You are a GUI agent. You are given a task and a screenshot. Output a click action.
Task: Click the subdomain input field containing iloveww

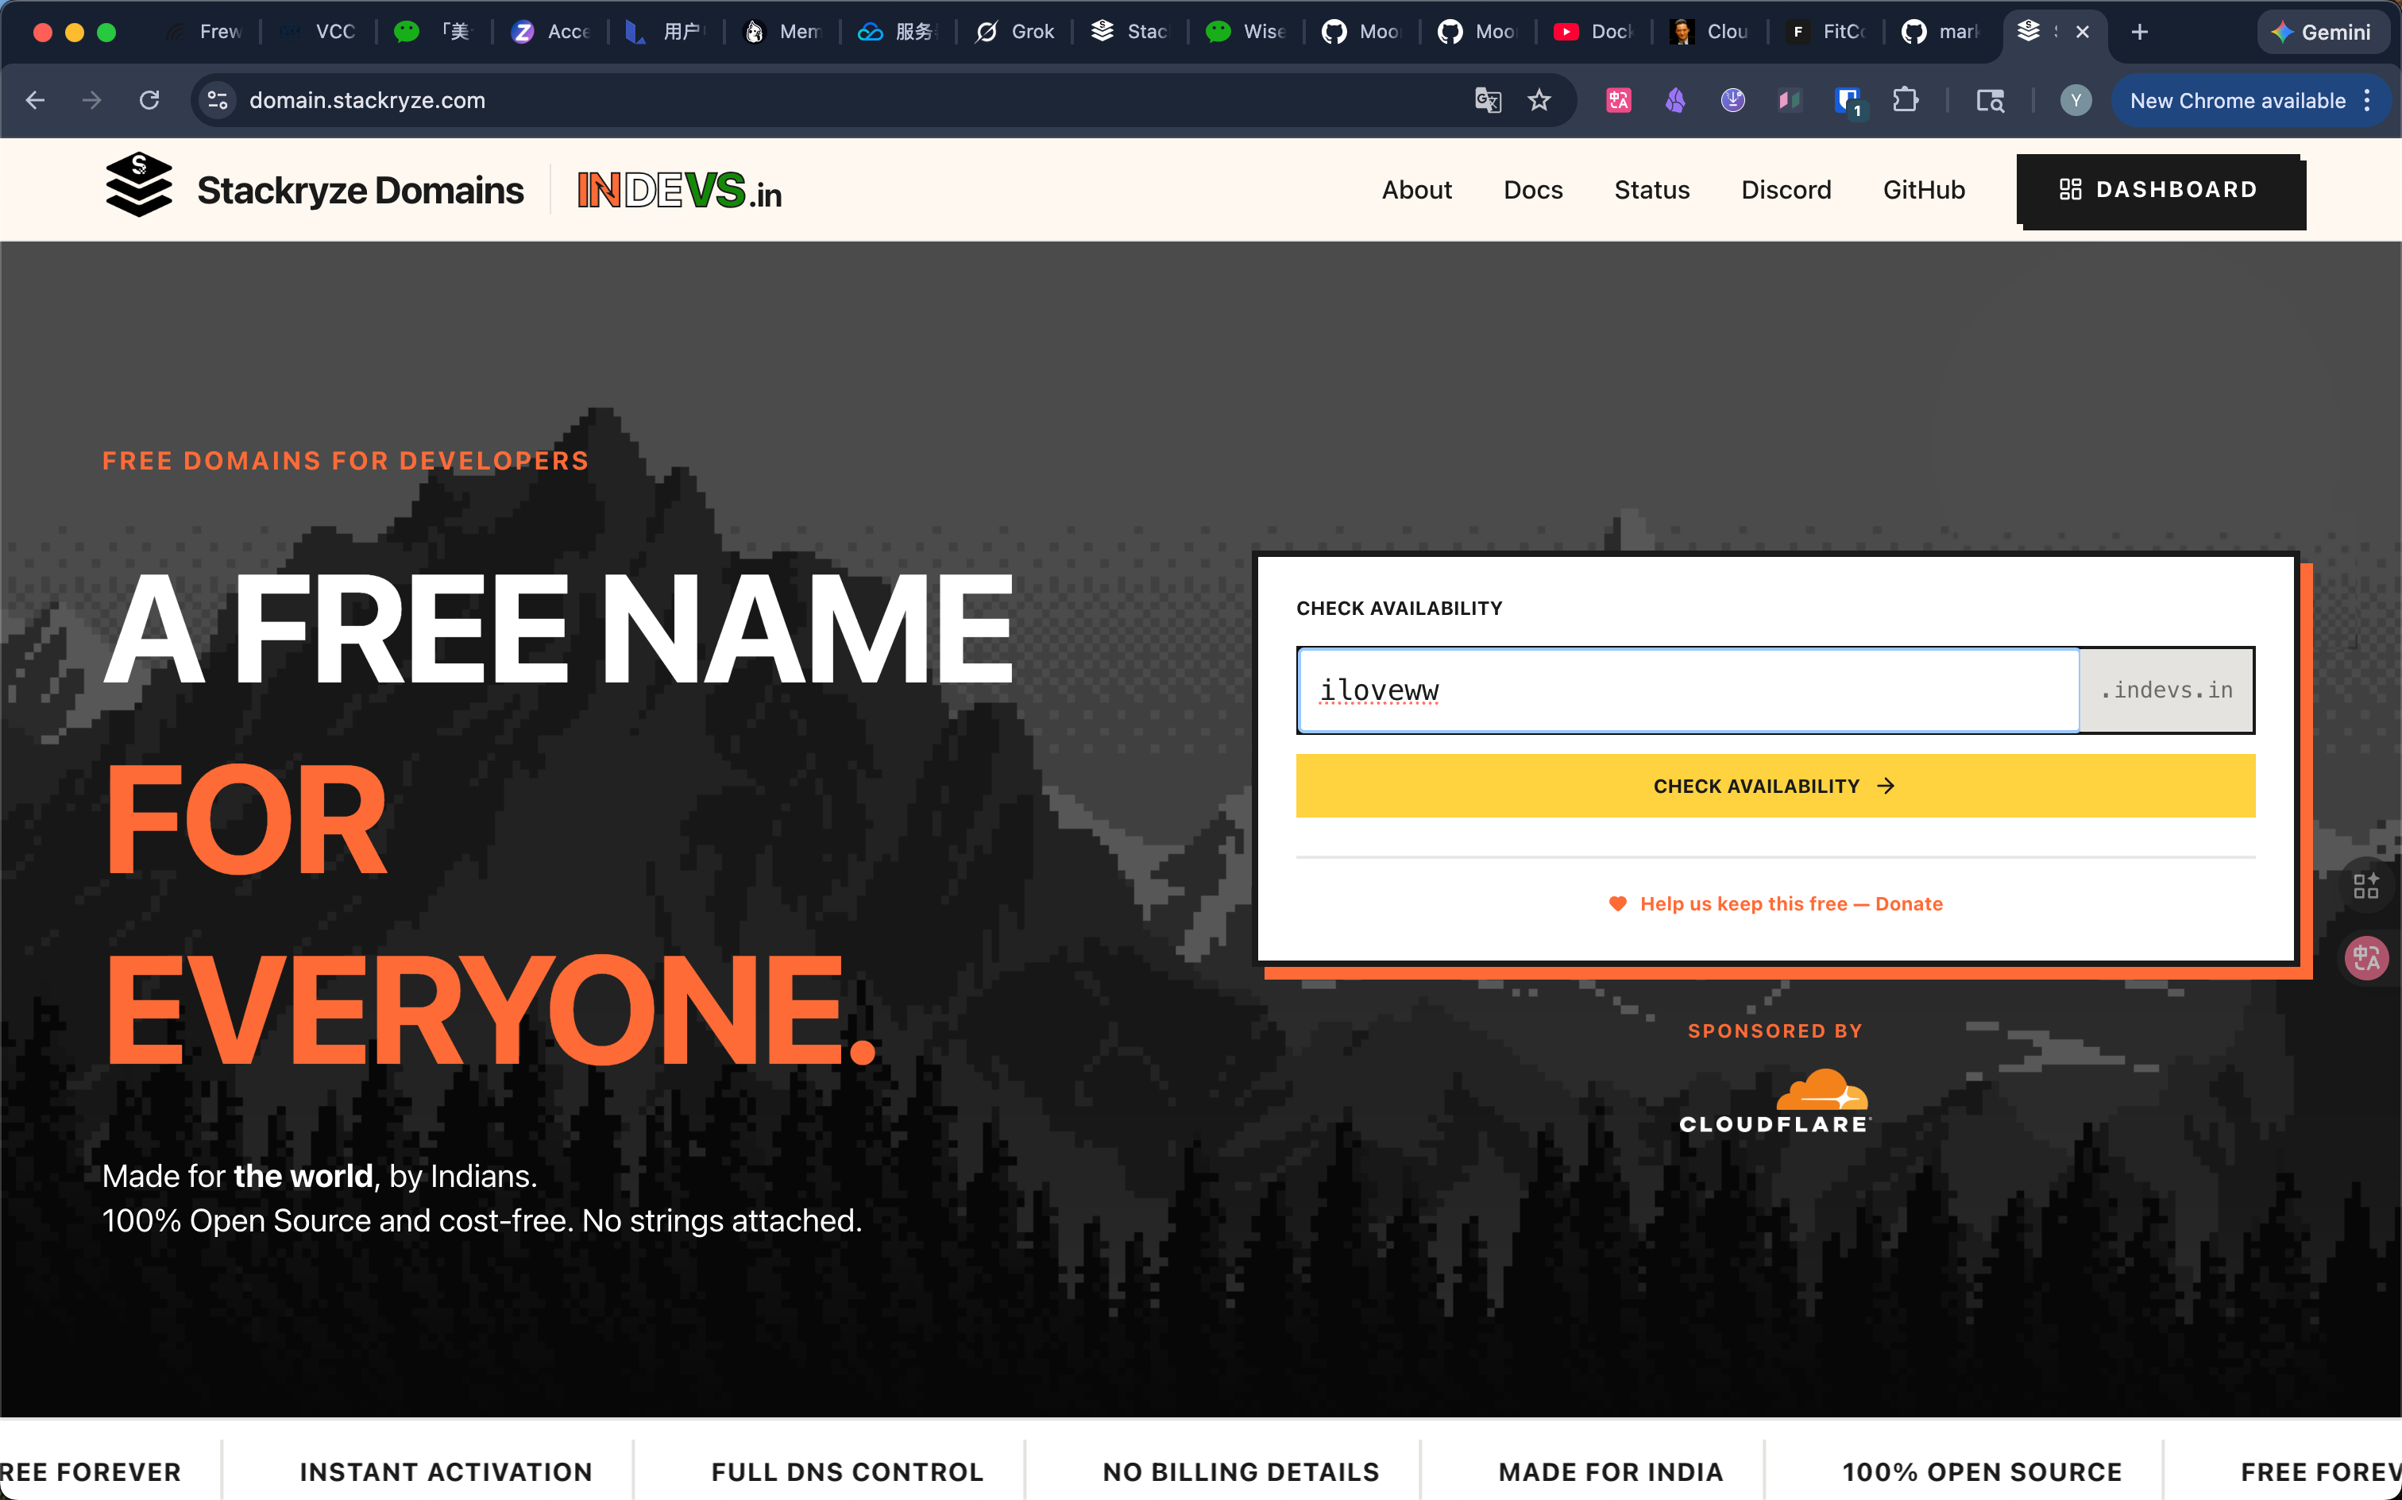(x=1688, y=690)
